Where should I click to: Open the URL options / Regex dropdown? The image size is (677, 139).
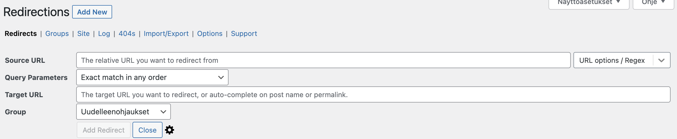622,60
